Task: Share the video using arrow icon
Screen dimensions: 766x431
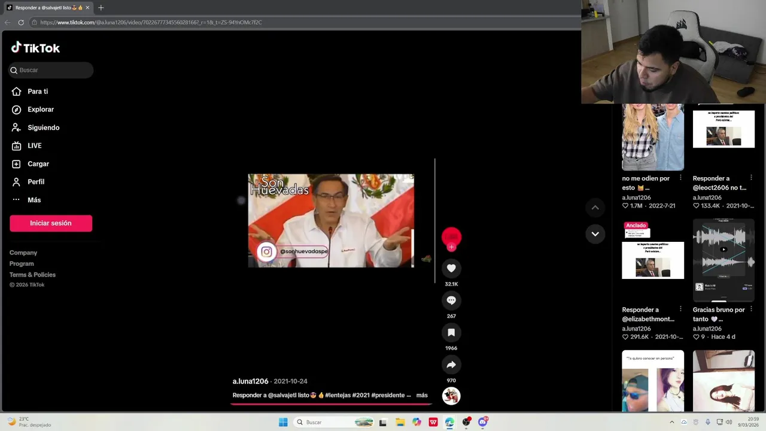Action: pos(451,365)
